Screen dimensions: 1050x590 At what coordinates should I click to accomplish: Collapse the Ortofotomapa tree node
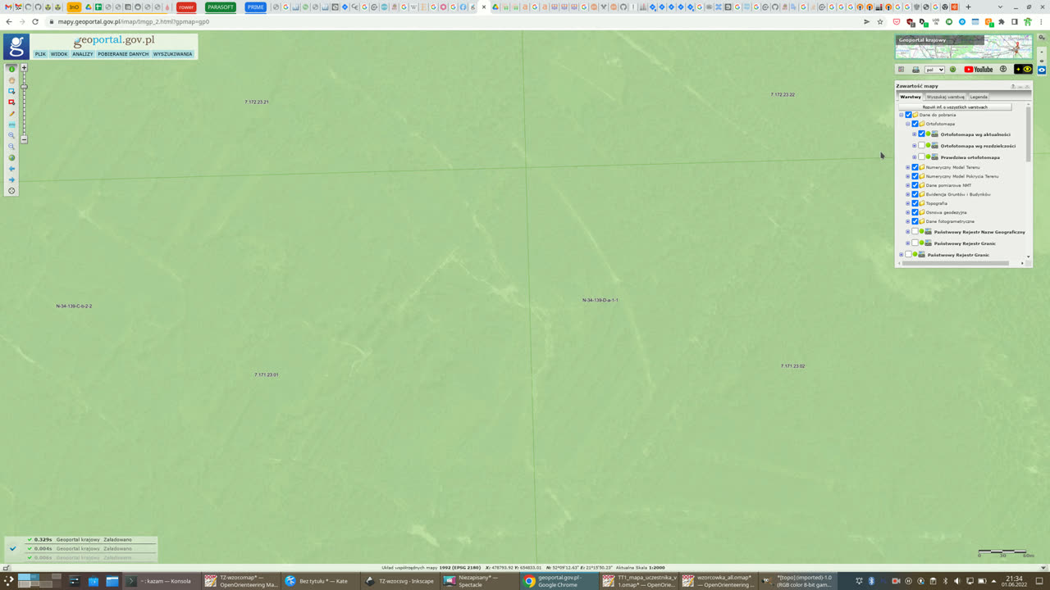click(908, 124)
